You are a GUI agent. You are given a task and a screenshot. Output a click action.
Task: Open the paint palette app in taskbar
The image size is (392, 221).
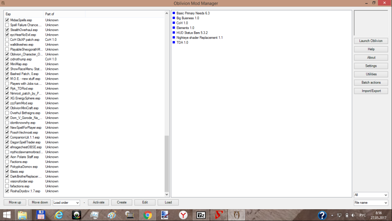coord(112,215)
